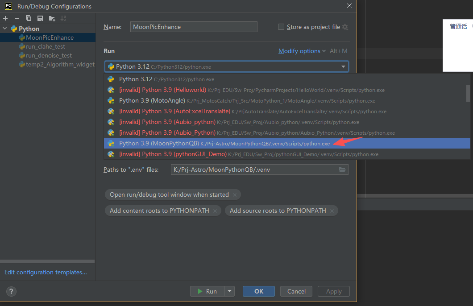The height and width of the screenshot is (306, 473).
Task: Create new configuration folder
Action: (x=52, y=18)
